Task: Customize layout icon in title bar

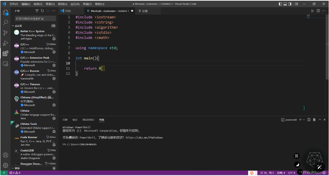Action: [x=297, y=4]
